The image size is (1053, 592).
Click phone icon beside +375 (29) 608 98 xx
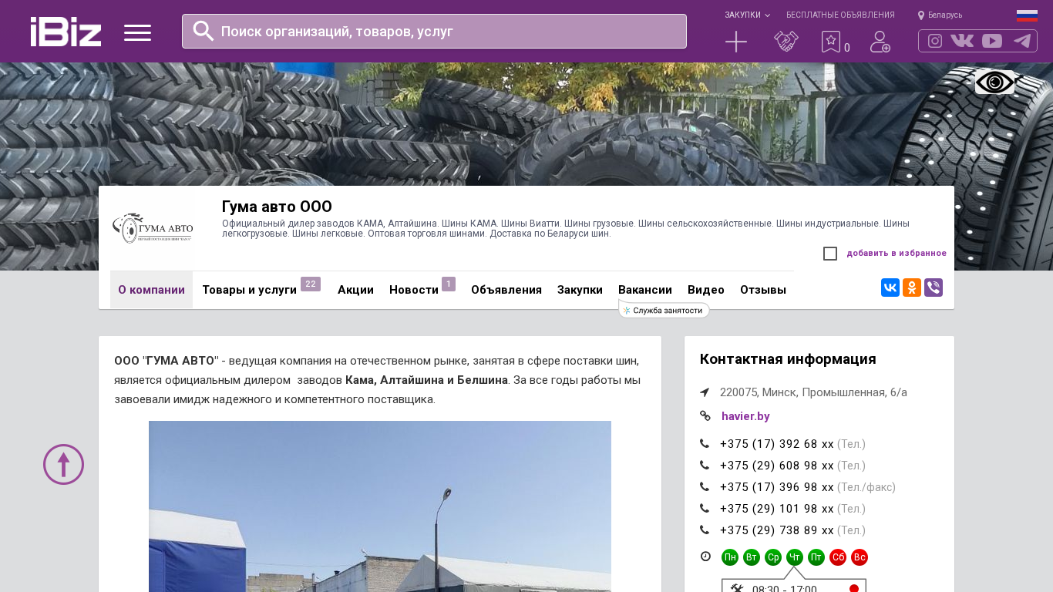[705, 466]
